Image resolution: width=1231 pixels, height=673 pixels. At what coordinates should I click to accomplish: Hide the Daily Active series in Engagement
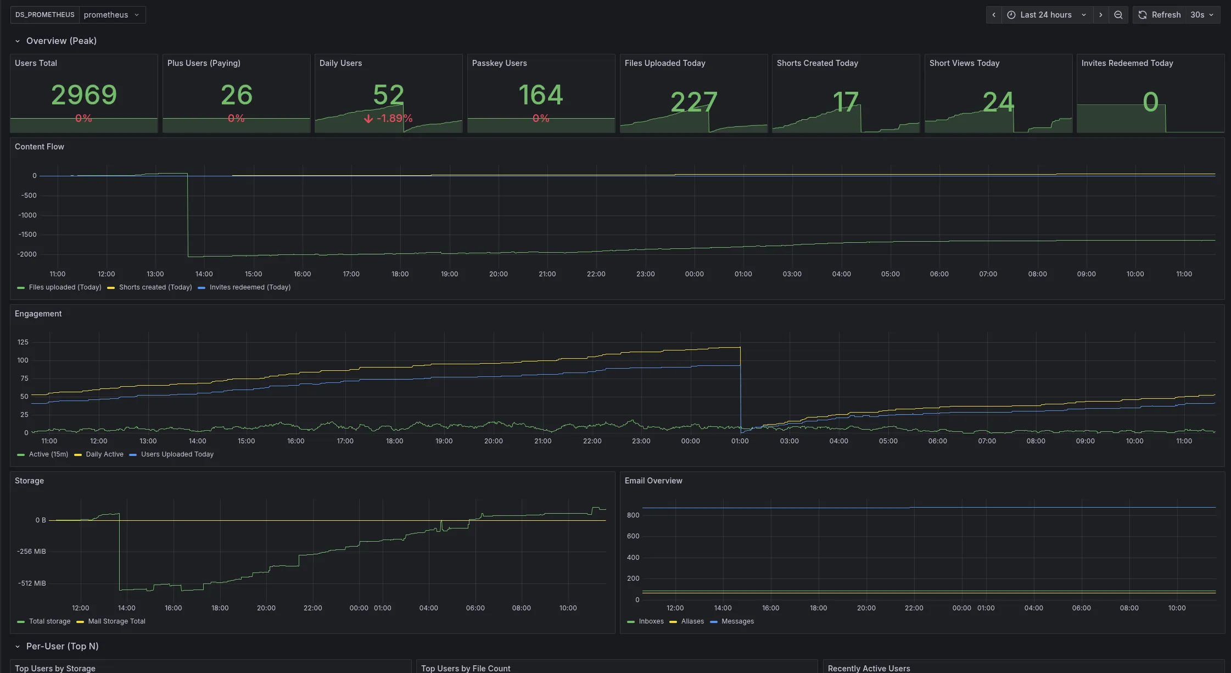[x=104, y=454]
